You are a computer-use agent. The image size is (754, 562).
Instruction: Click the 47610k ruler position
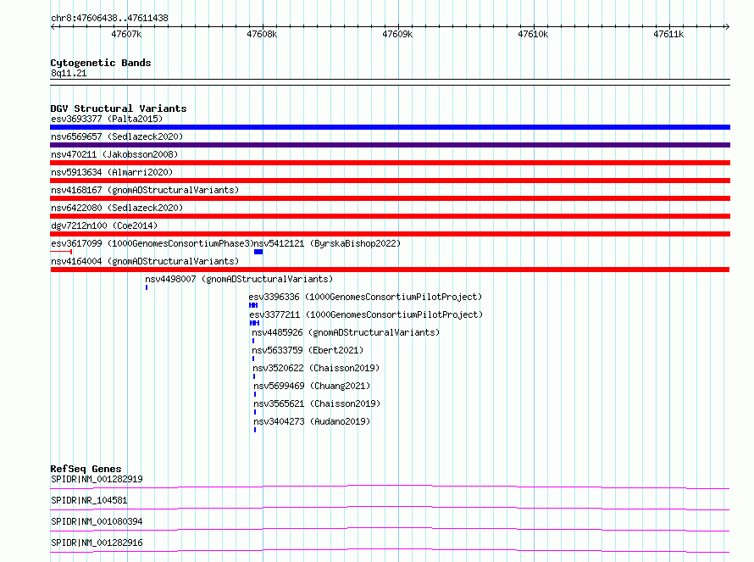533,34
